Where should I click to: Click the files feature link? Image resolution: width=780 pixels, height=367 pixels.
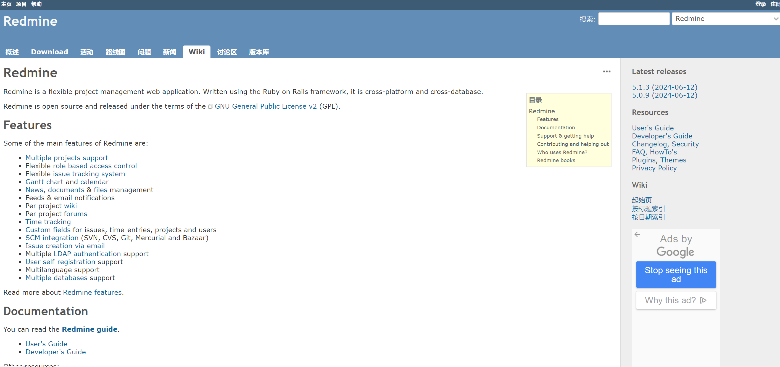point(101,190)
